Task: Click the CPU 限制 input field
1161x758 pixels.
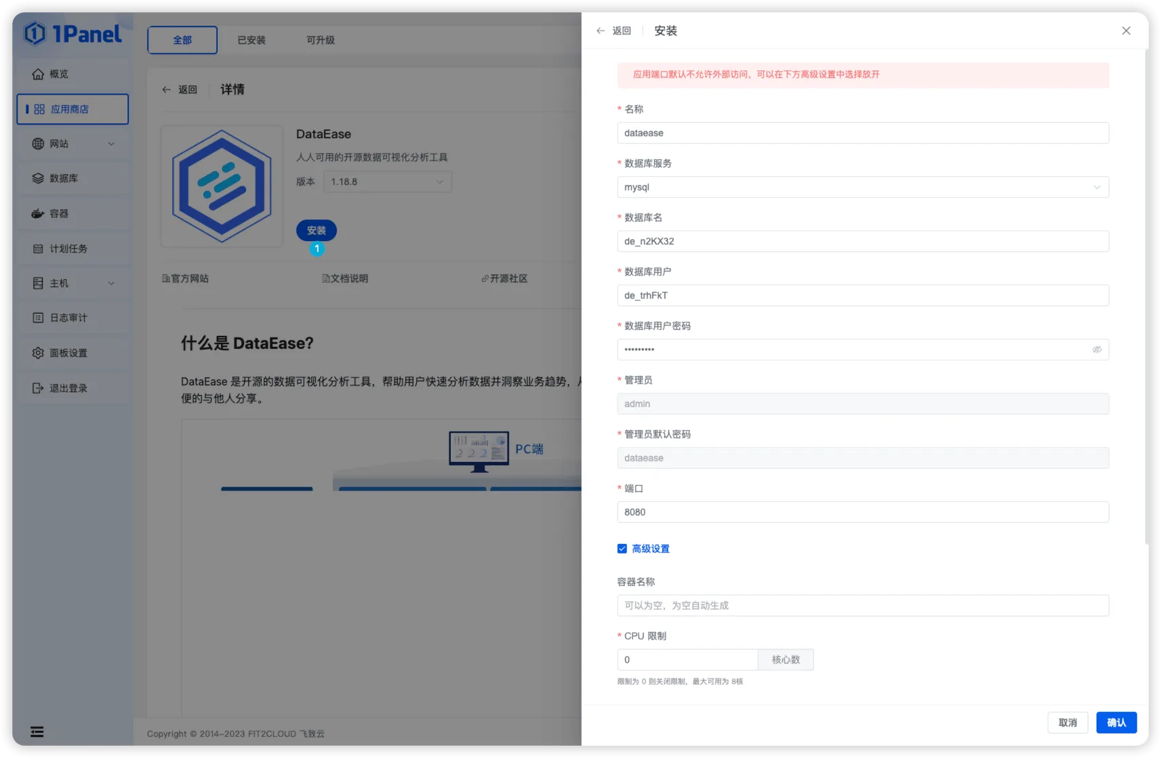Action: 687,660
